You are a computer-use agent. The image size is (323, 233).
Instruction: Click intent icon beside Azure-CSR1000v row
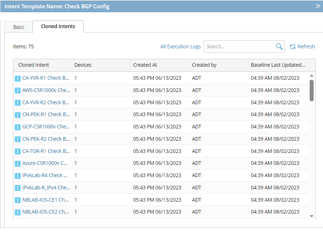coord(18,163)
